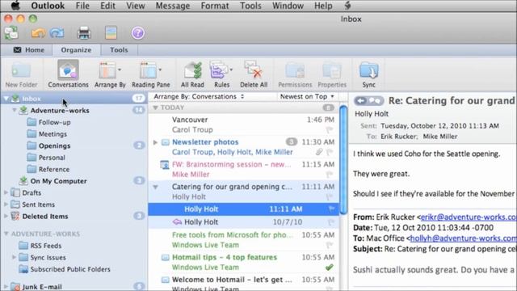The width and height of the screenshot is (517, 291).
Task: Click the back arrow in reading pane header
Action: (361, 100)
